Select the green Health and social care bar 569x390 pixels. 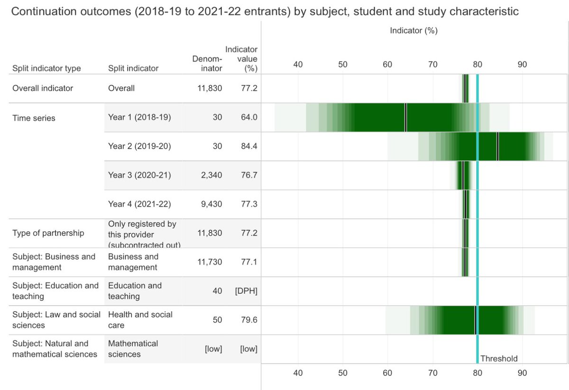pos(455,320)
